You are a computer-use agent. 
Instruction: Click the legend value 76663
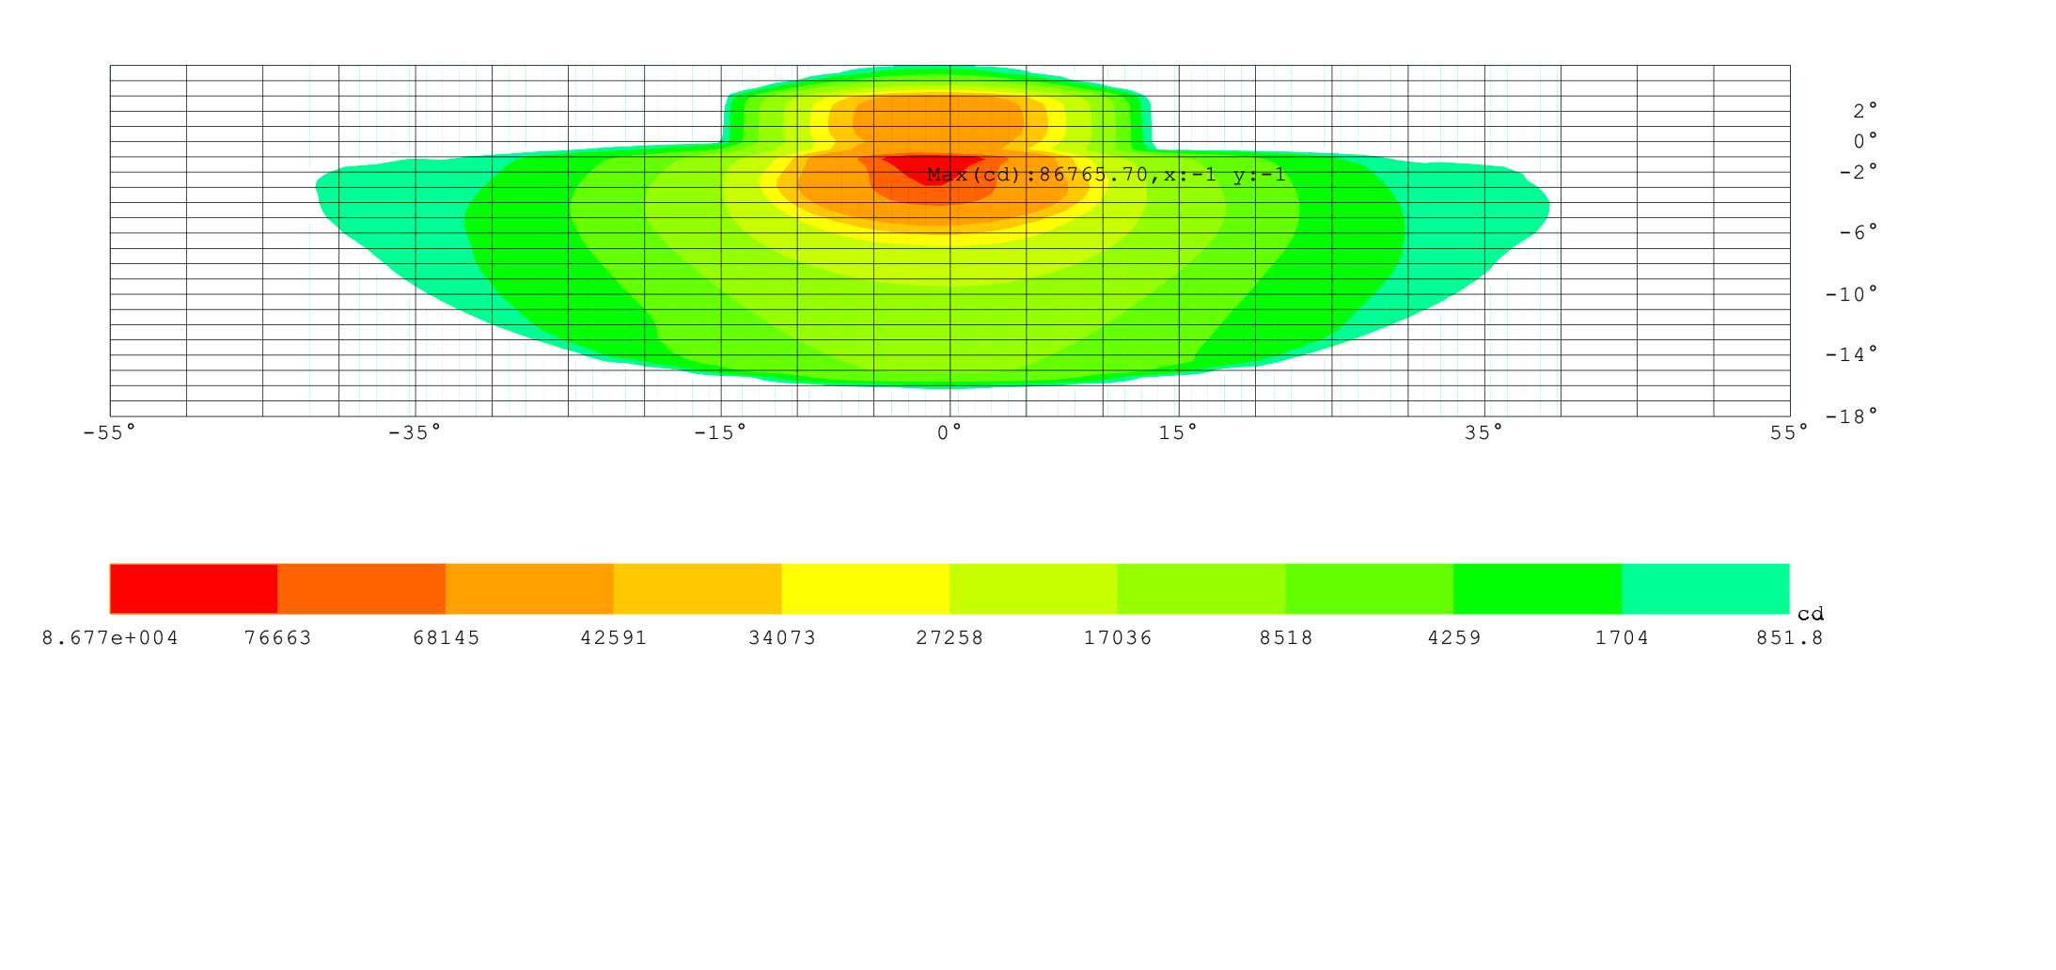coord(278,638)
